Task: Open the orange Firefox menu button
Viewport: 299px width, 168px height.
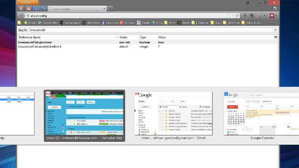Action: click(x=28, y=2)
